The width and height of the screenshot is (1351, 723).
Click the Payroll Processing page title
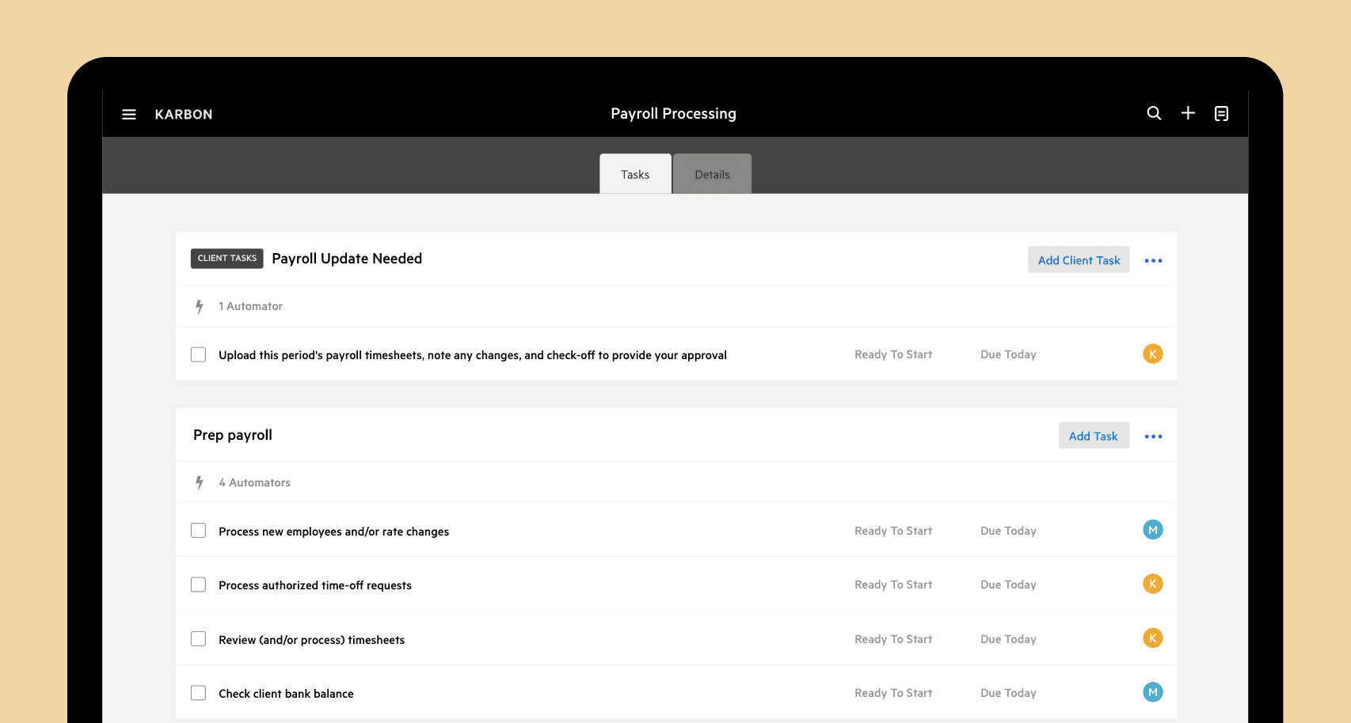(673, 114)
